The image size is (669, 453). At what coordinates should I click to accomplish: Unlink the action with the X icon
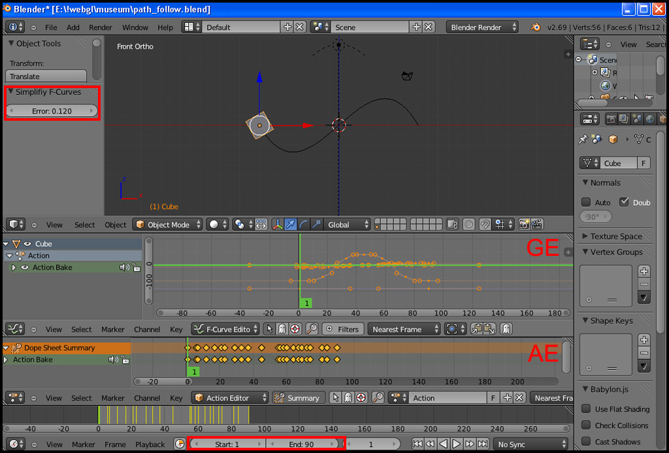point(519,398)
